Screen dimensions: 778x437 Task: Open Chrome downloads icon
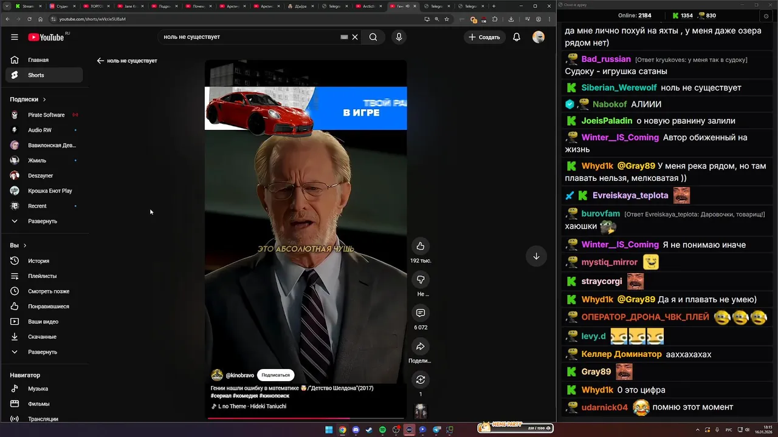[511, 19]
